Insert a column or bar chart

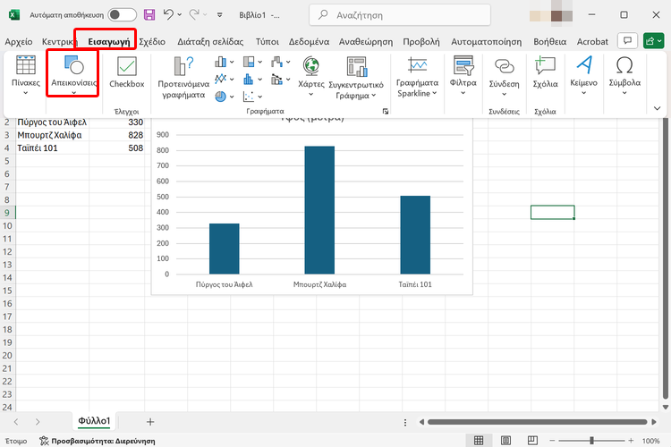(x=220, y=62)
